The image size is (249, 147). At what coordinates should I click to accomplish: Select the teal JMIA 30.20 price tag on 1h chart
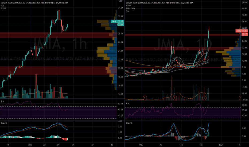click(x=117, y=21)
